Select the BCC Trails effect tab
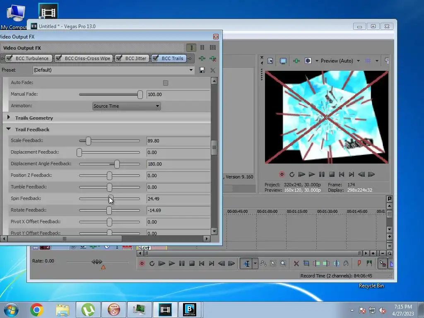 click(172, 58)
